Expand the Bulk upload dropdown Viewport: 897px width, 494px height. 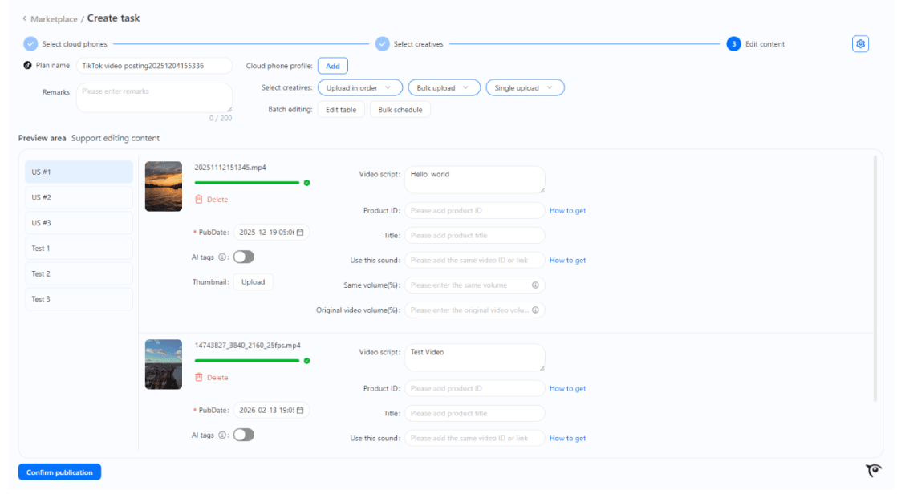444,87
